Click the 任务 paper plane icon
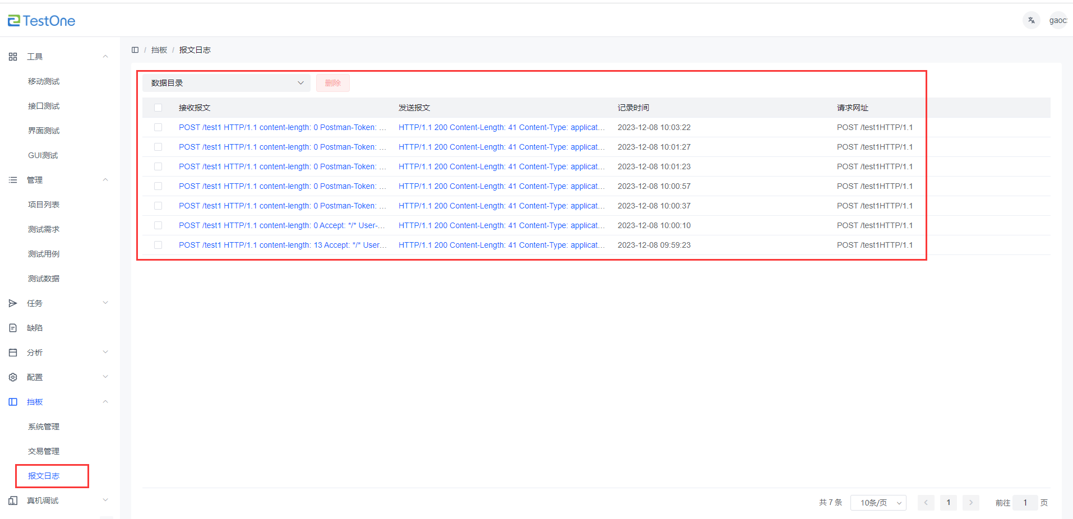This screenshot has width=1073, height=519. point(13,303)
